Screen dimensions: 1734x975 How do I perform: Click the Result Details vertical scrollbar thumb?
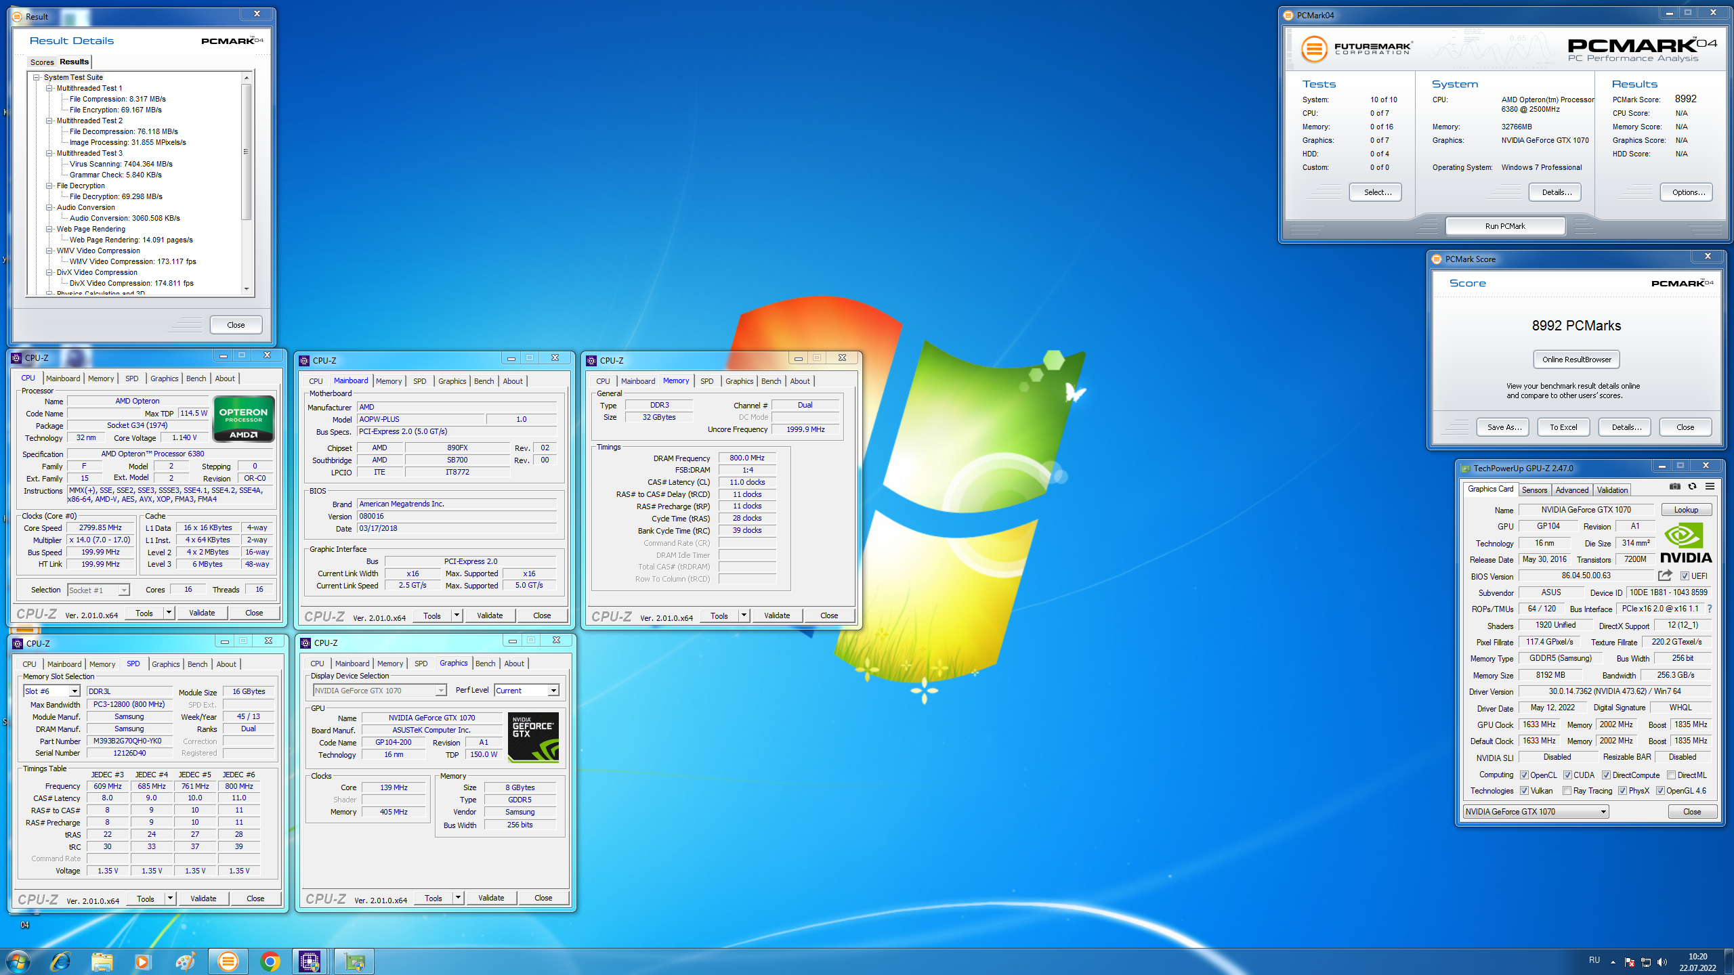(x=247, y=152)
